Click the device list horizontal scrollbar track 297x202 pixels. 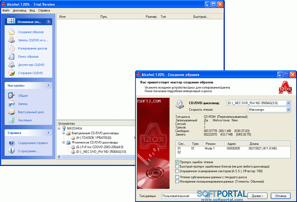point(98,157)
